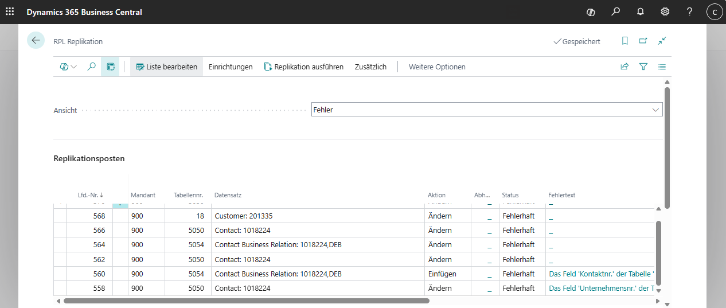This screenshot has width=726, height=308.
Task: Open the Einrichtungen menu
Action: point(231,67)
